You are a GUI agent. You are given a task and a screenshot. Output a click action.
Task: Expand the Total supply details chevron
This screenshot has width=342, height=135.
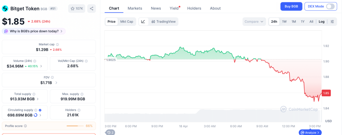38,99
